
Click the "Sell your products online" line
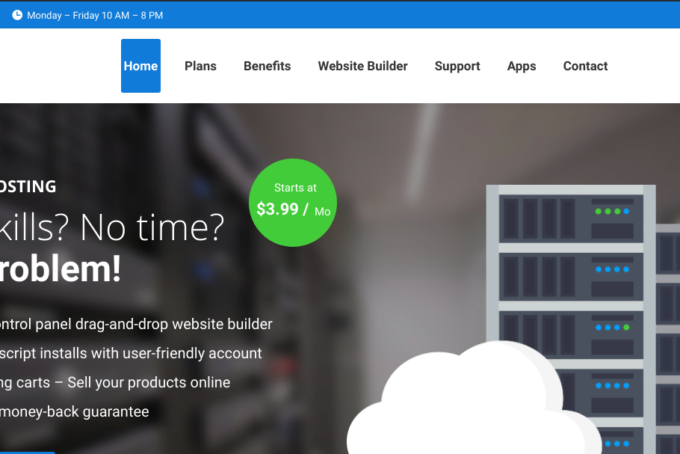point(148,382)
